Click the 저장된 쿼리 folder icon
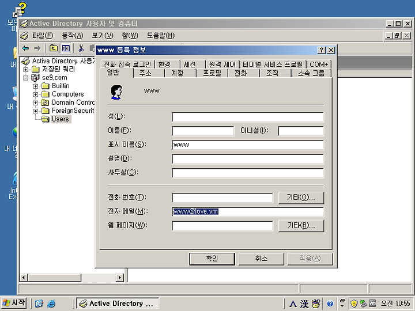Image resolution: width=415 pixels, height=311 pixels. point(36,69)
